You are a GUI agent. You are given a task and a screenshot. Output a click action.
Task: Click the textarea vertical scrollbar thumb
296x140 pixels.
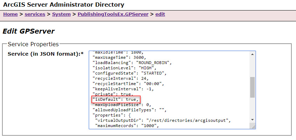pyautogui.click(x=252, y=87)
